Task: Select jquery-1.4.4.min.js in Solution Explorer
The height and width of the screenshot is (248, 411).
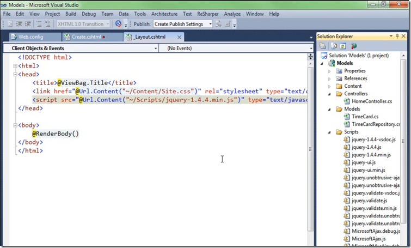Action: click(x=371, y=155)
